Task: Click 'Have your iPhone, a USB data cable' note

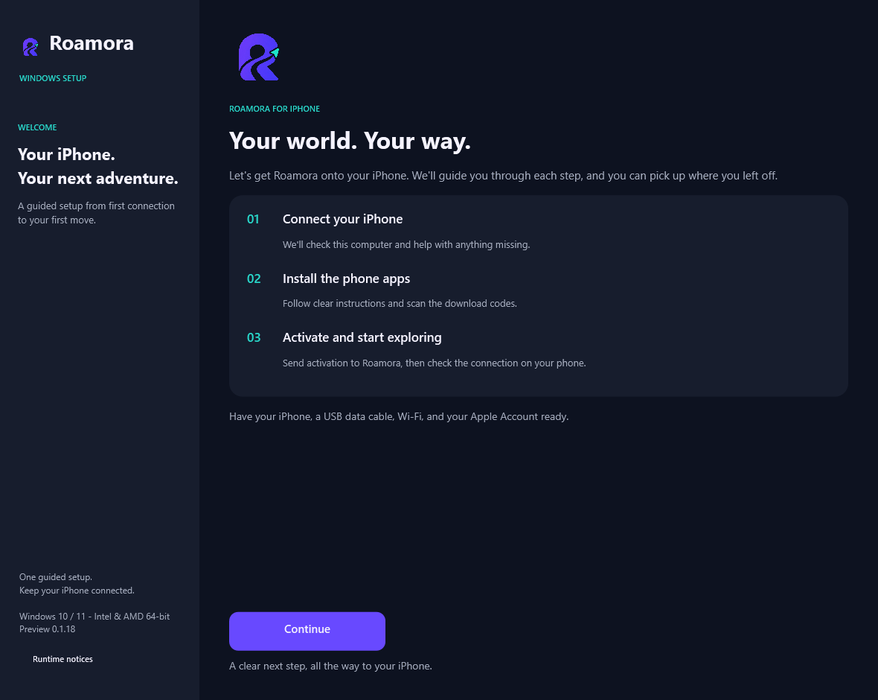Action: [x=399, y=416]
